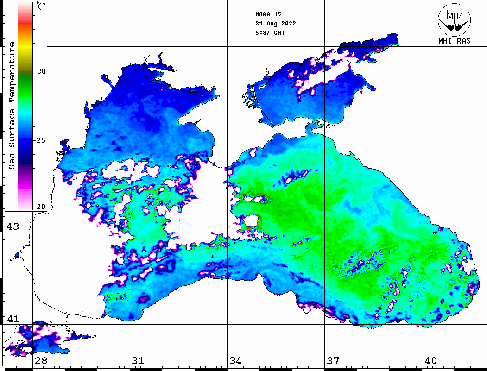This screenshot has height=371, width=487.
Task: Select the NOAA-15 satellite label
Action: coord(268,14)
